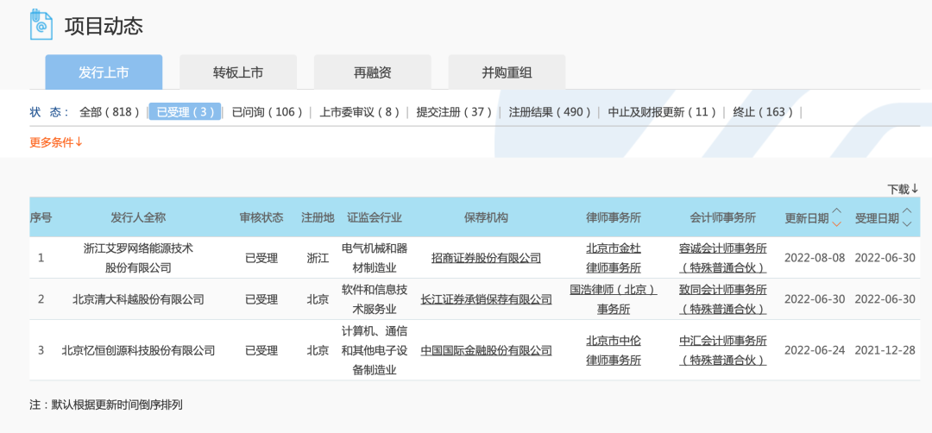The image size is (932, 433).
Task: Open 北京市中伦律师事务所 law firm link
Action: coord(614,350)
